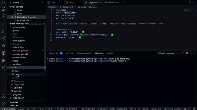Screen dimensions: 197x110
Task: Click the Codespaces remote indicator
Action: [8, 109]
